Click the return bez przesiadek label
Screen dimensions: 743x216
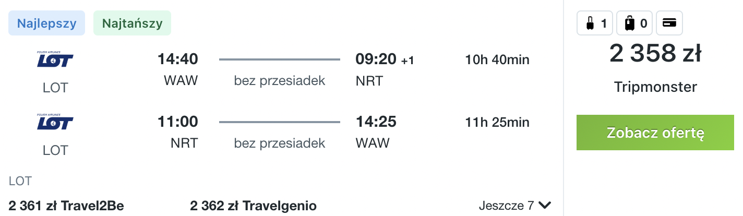[280, 143]
